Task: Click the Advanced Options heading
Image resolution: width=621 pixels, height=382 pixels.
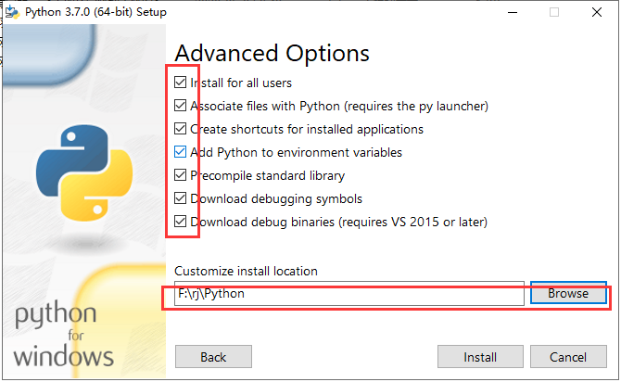Action: [272, 53]
